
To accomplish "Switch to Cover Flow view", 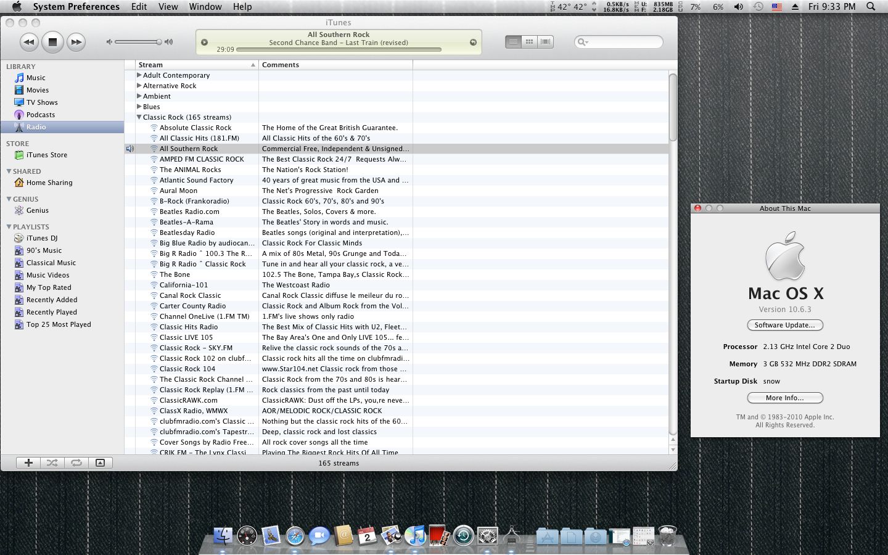I will [x=545, y=42].
